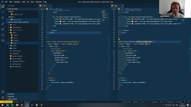
Task: Open Spotify from the taskbar
Action: point(12,105)
